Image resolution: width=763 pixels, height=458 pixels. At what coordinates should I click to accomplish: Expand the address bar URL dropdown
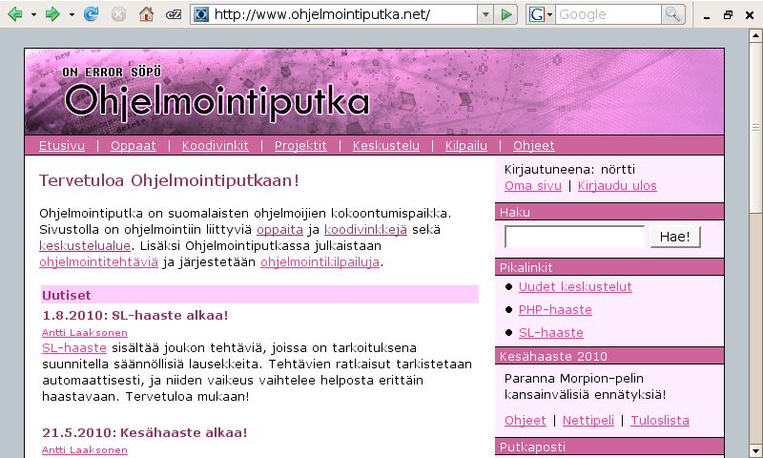(x=485, y=14)
